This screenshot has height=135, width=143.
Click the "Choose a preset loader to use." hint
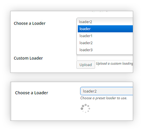(x=104, y=98)
